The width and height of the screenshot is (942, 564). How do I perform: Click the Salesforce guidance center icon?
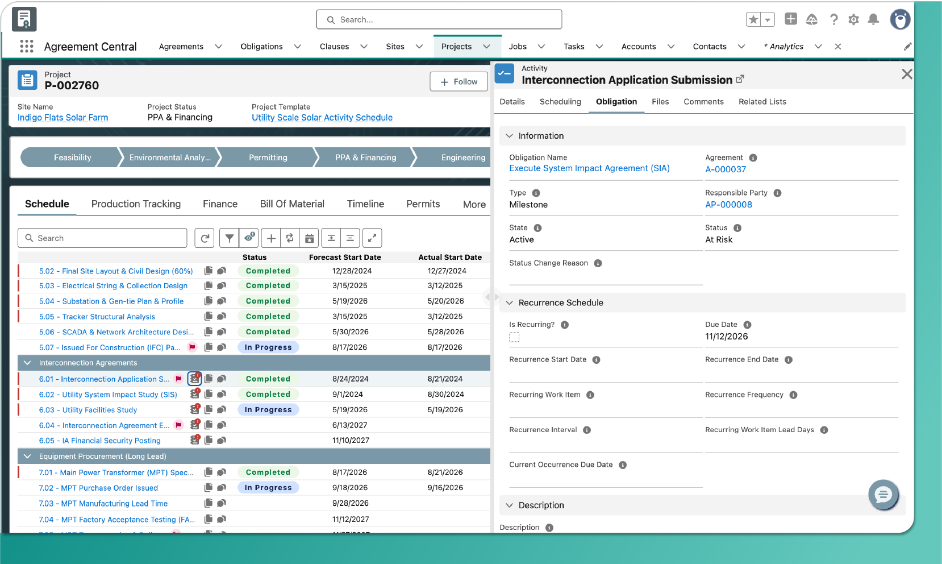[812, 19]
